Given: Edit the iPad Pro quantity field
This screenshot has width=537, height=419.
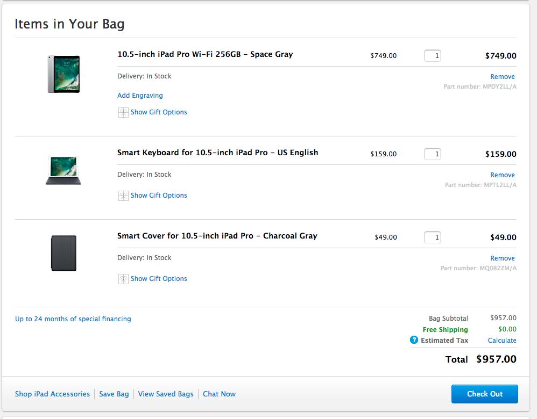Looking at the screenshot, I should (x=433, y=56).
